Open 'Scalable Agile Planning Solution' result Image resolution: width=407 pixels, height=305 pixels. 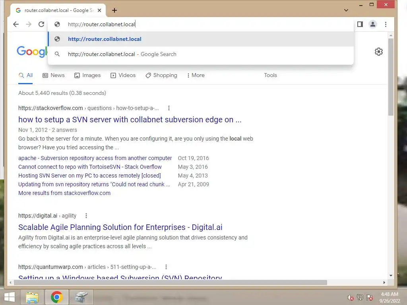click(120, 228)
